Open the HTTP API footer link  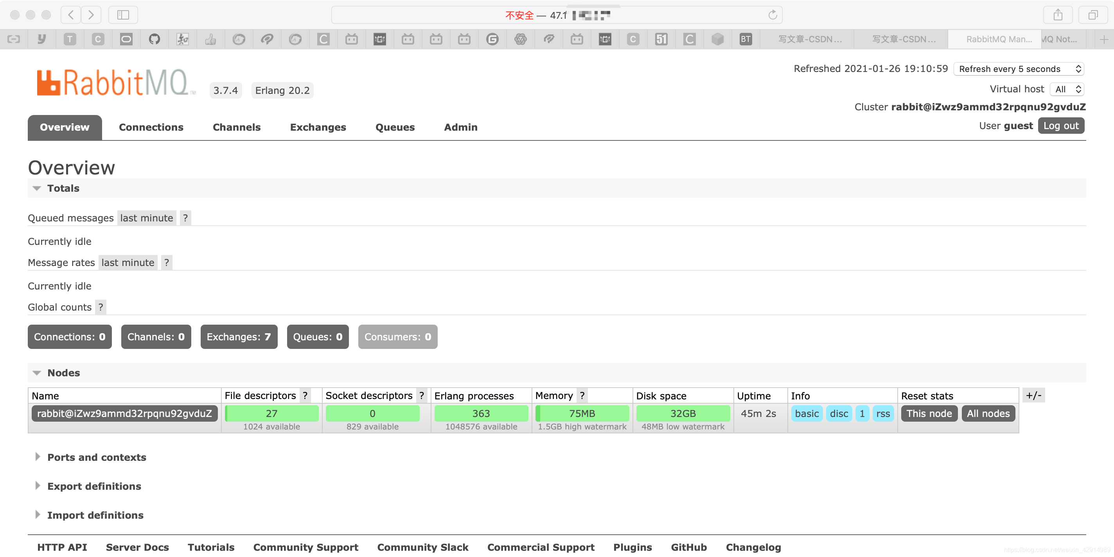coord(62,547)
